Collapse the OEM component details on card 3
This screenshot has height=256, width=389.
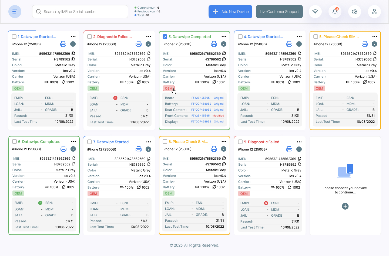pyautogui.click(x=168, y=88)
